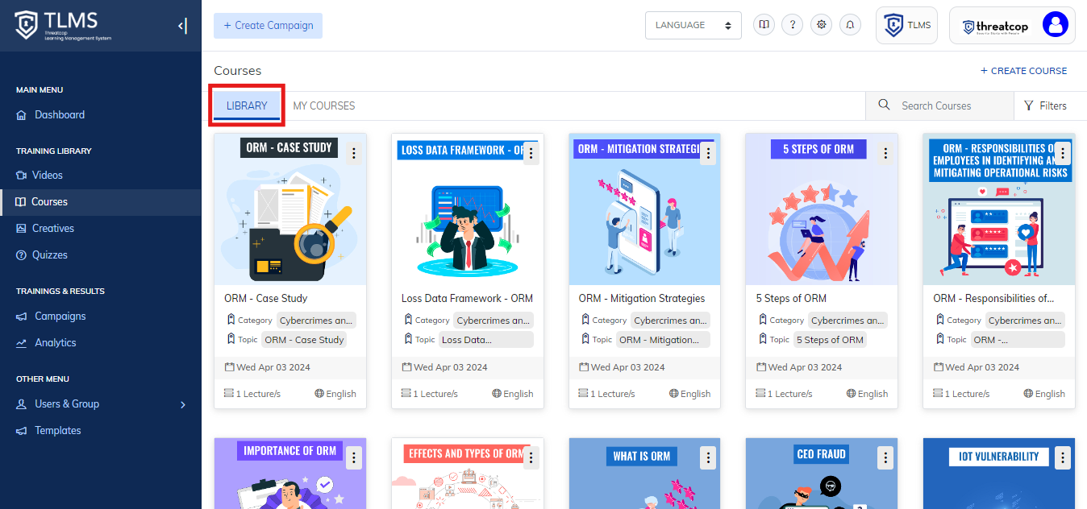Open the LANGUAGE dropdown

click(693, 25)
